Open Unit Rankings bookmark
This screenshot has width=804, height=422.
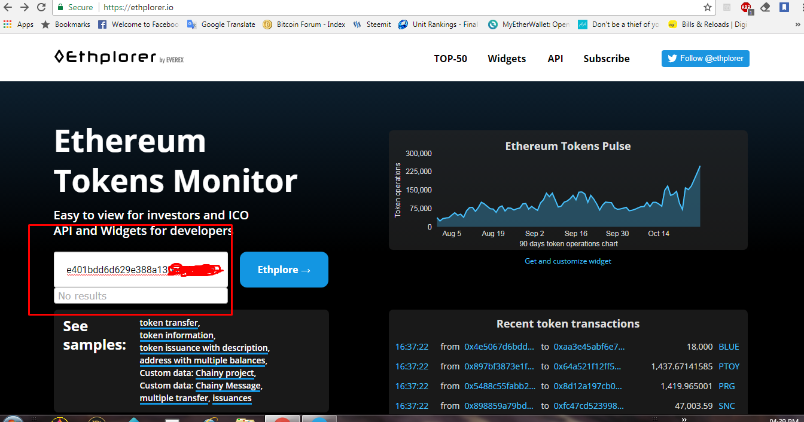click(438, 25)
